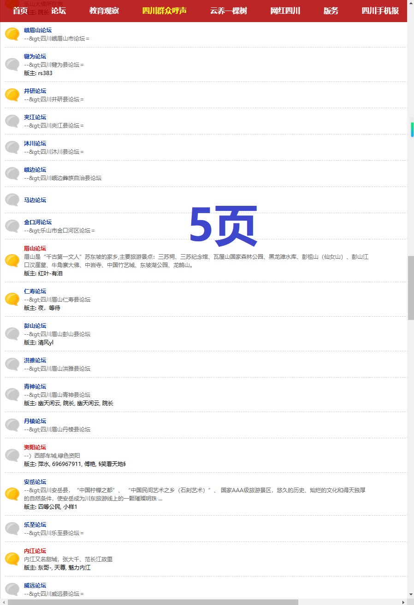The height and width of the screenshot is (605, 414).
Task: Click the orange bubble icon beside 安岳论坛
Action: [x=12, y=494]
